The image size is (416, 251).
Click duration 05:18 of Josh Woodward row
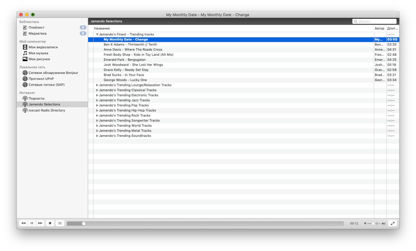pyautogui.click(x=392, y=65)
